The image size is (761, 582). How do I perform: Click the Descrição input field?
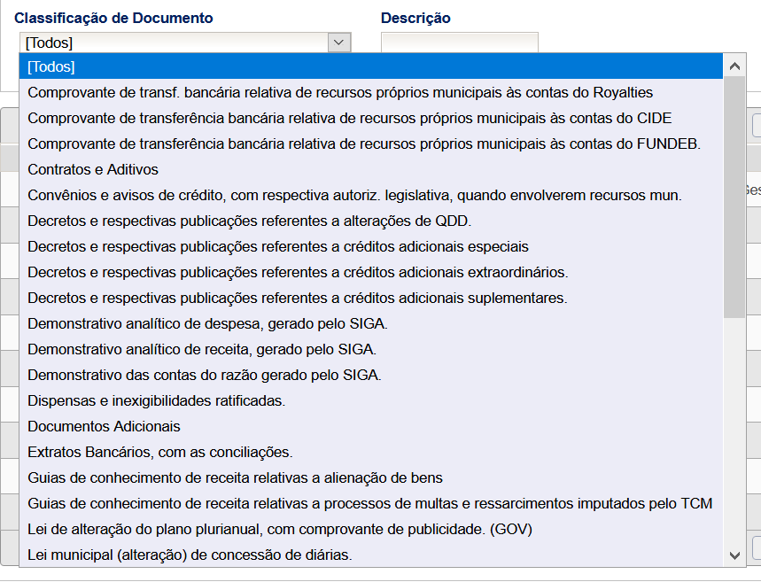click(x=459, y=43)
